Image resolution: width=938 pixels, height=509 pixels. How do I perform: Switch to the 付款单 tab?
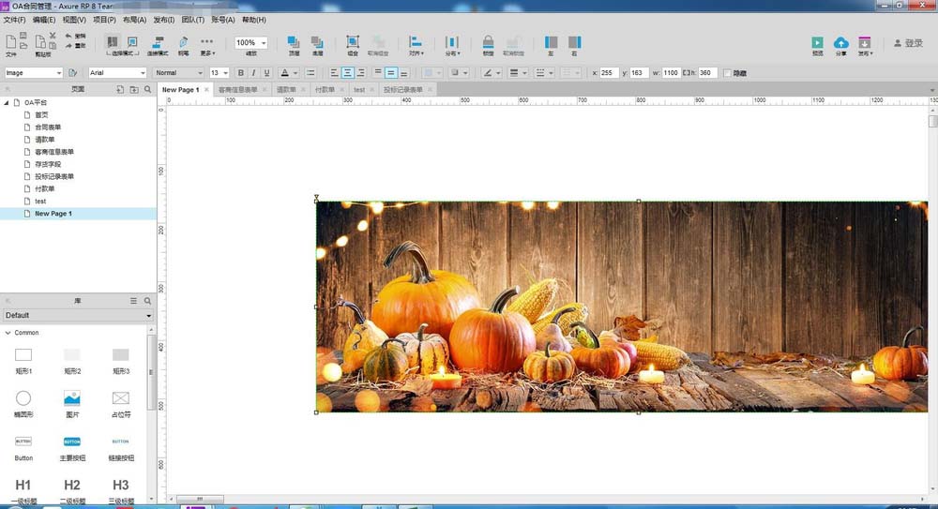click(x=325, y=90)
